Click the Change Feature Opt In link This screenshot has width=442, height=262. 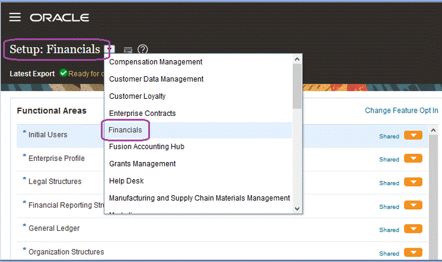(401, 110)
